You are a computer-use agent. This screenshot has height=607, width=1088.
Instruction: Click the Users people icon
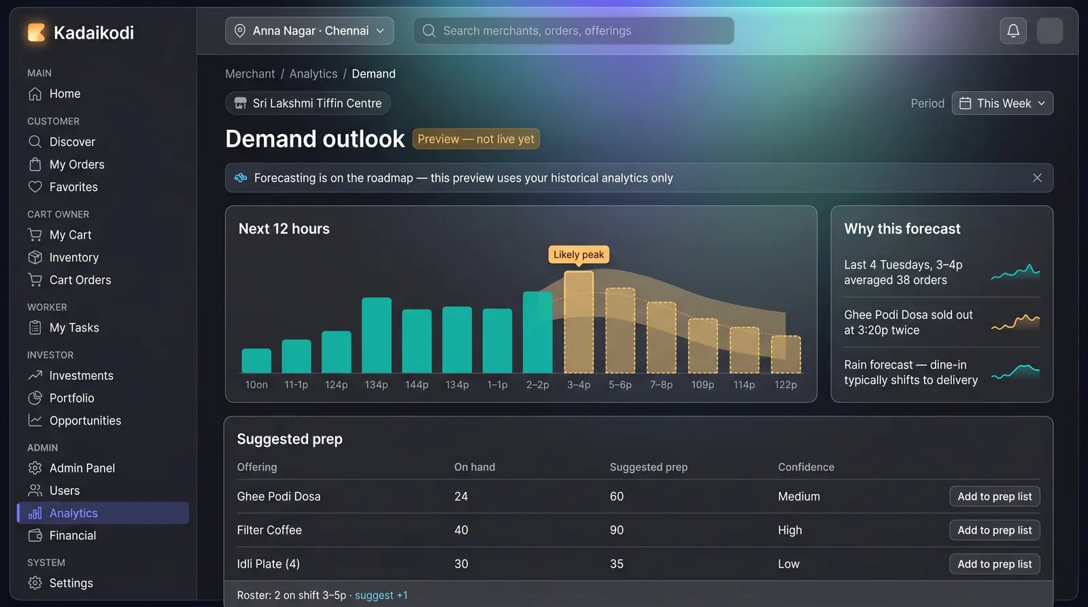point(35,491)
